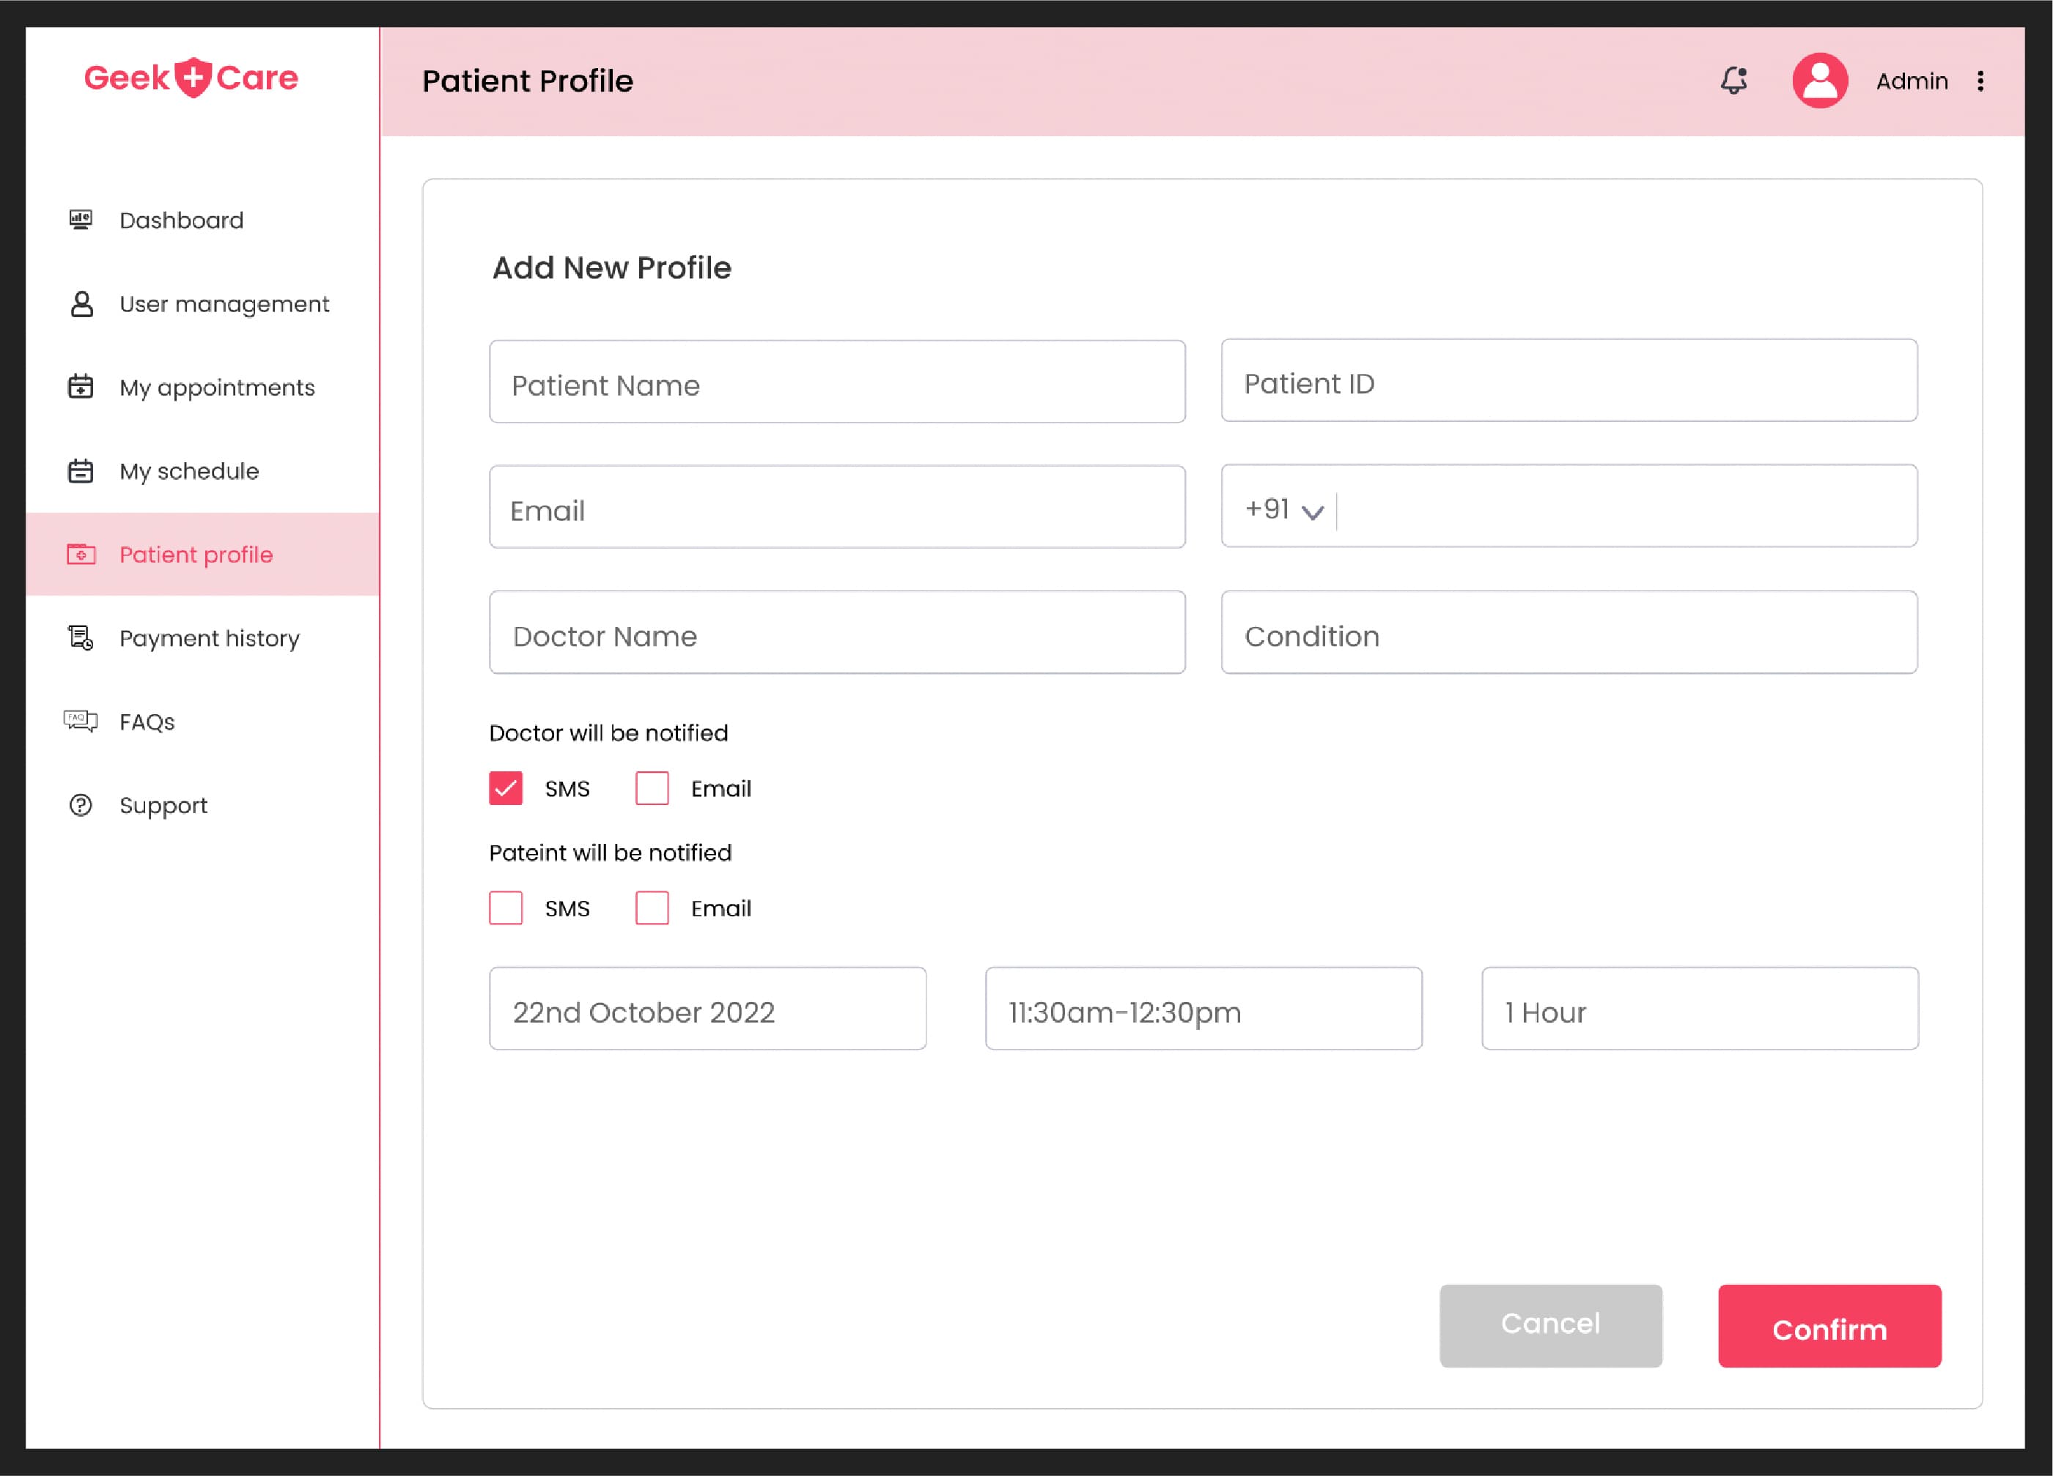Click the Admin profile avatar
This screenshot has height=1476, width=2053.
click(x=1817, y=81)
